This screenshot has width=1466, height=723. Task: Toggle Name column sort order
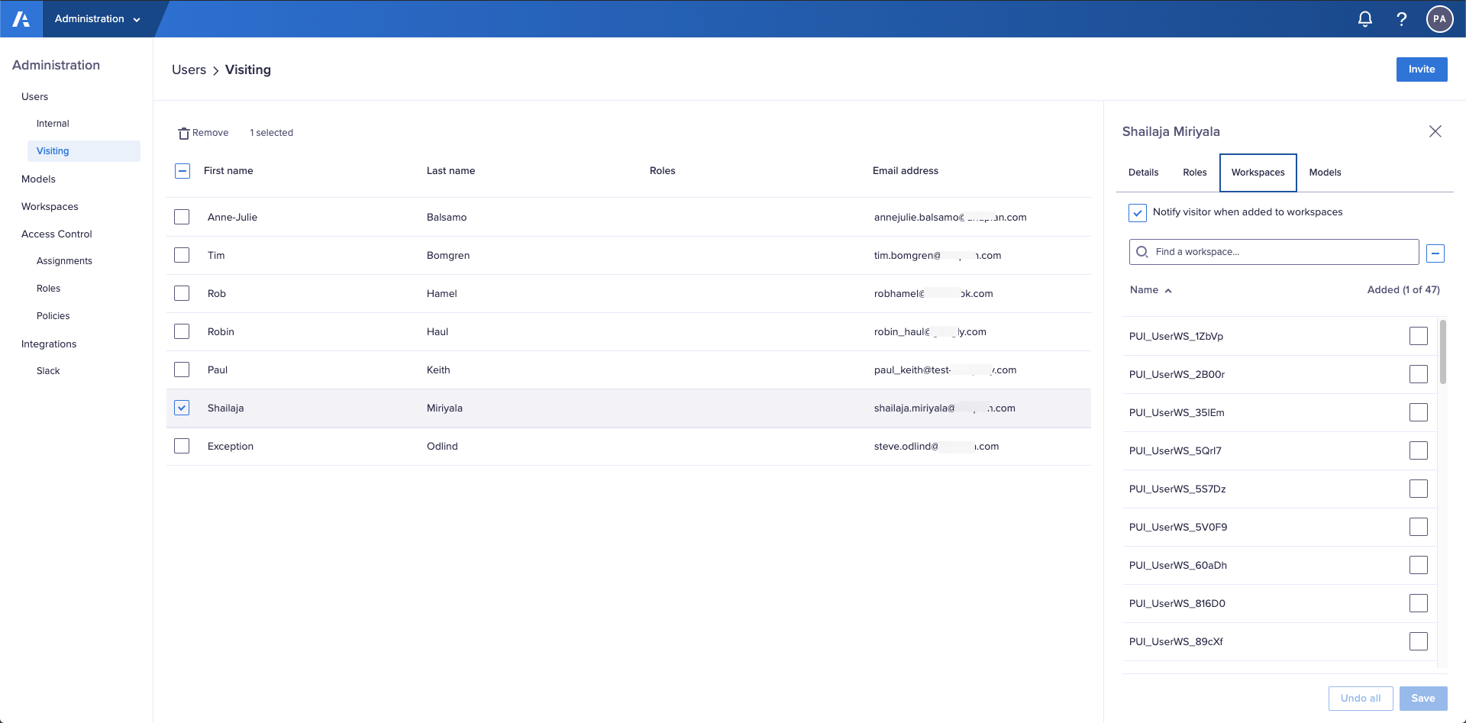1151,290
